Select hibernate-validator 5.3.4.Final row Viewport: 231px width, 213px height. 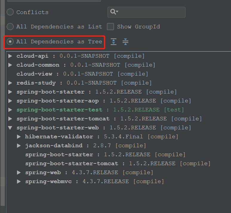tap(102, 137)
